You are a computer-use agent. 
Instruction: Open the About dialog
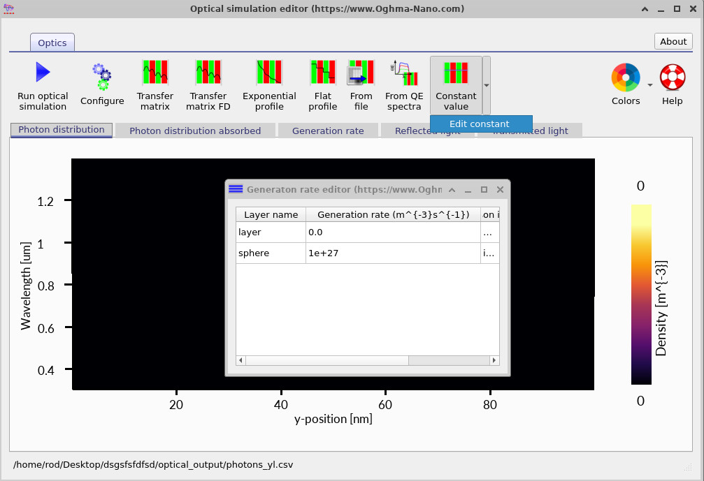pyautogui.click(x=672, y=41)
